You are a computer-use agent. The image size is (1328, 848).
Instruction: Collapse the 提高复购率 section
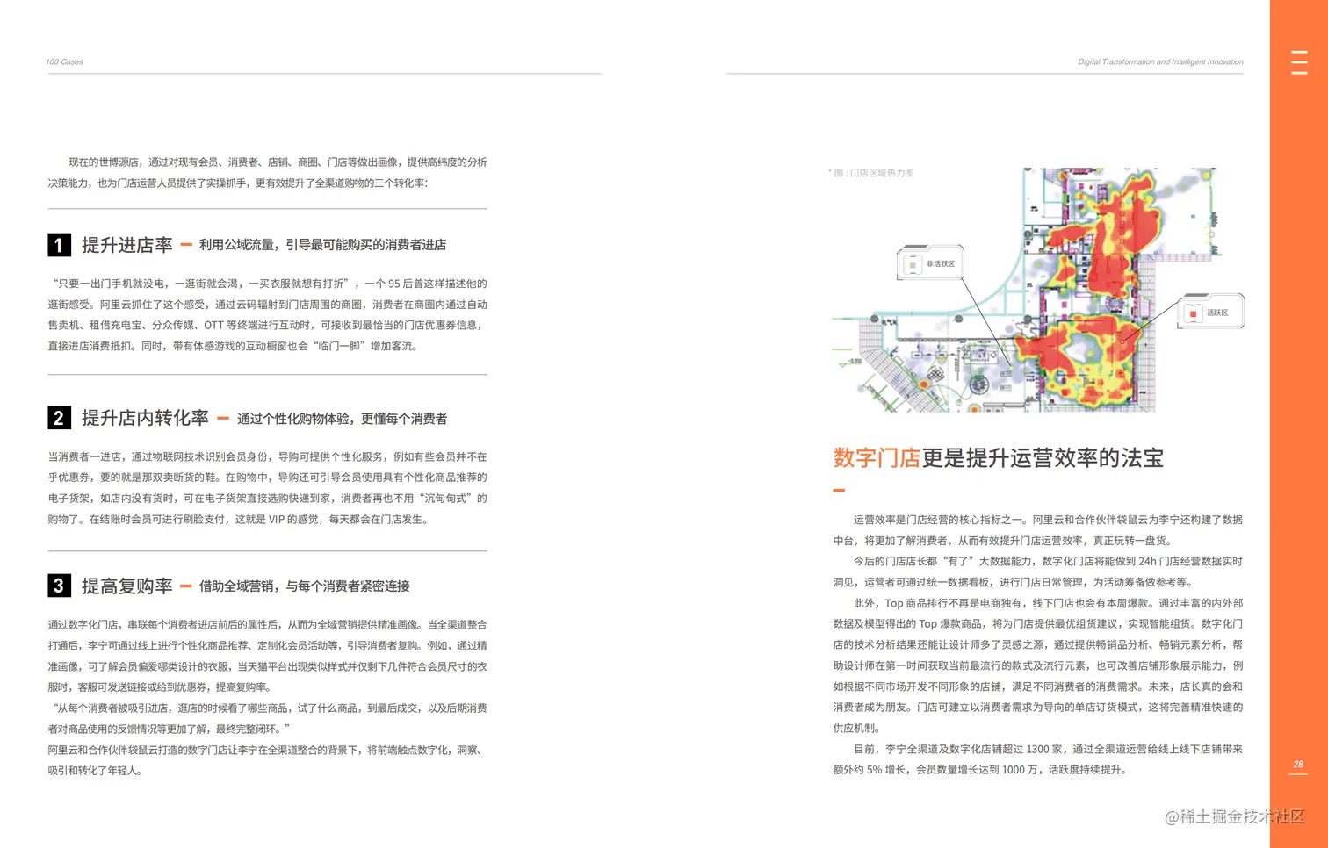click(x=126, y=586)
